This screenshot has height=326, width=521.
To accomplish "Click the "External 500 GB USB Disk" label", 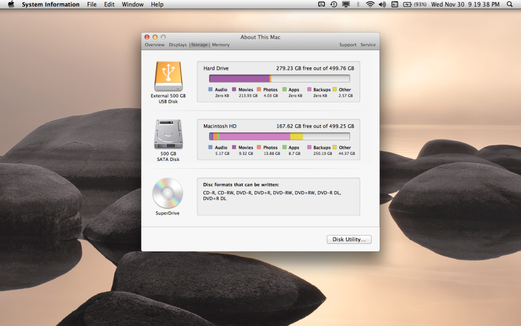I will pyautogui.click(x=168, y=98).
